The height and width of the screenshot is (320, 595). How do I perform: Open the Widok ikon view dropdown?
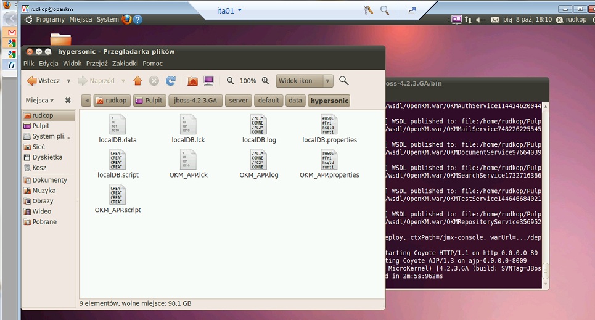[305, 81]
